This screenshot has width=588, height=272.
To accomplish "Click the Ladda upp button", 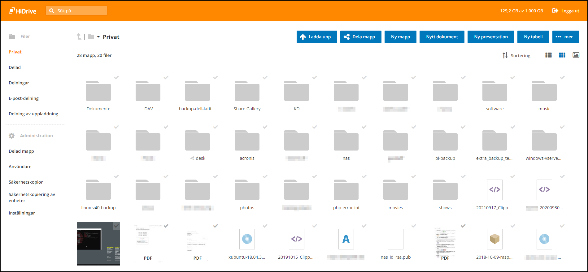I will (x=316, y=37).
